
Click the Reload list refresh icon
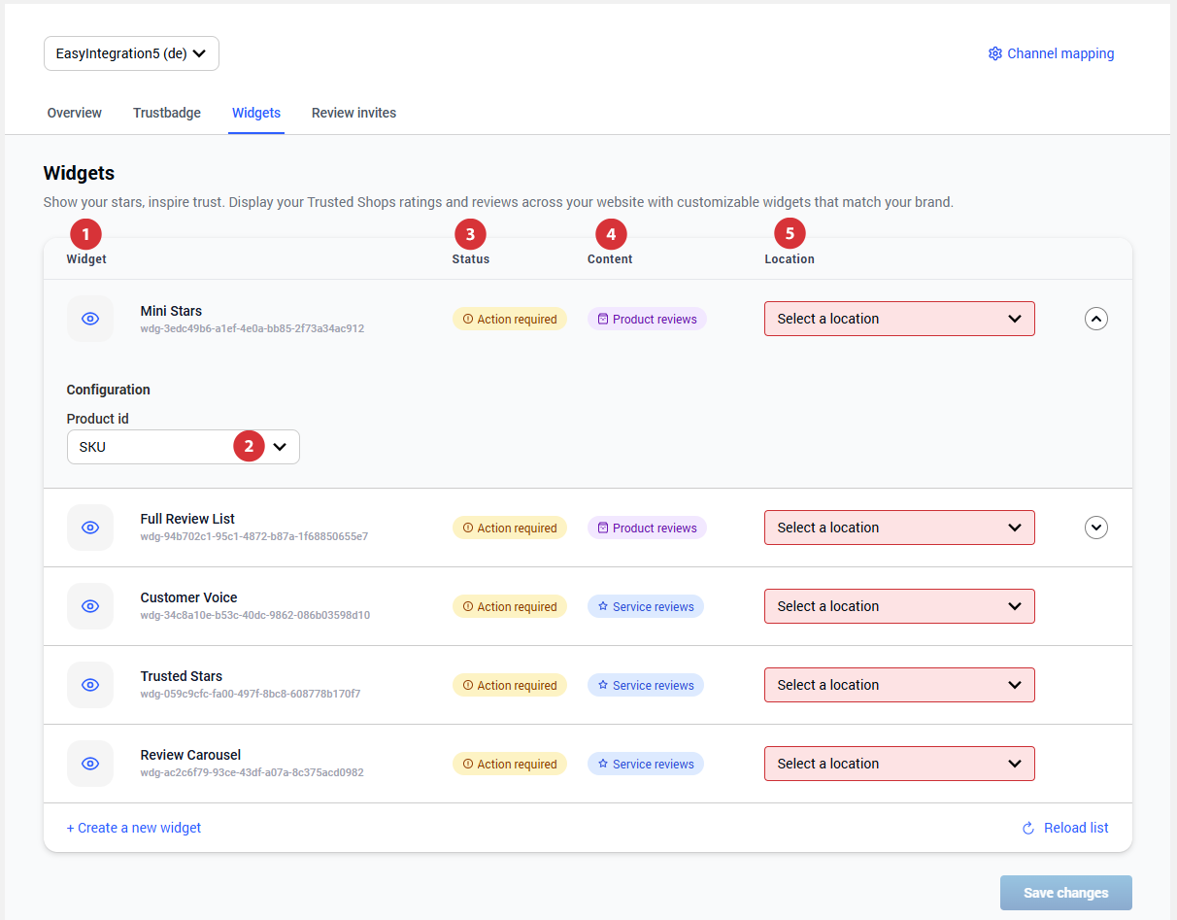(x=1028, y=828)
